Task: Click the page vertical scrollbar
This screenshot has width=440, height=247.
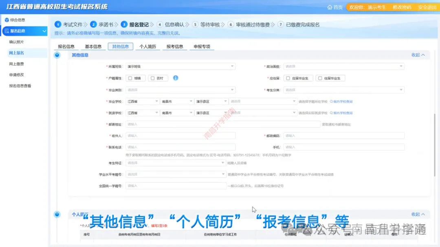Action: coord(435,145)
